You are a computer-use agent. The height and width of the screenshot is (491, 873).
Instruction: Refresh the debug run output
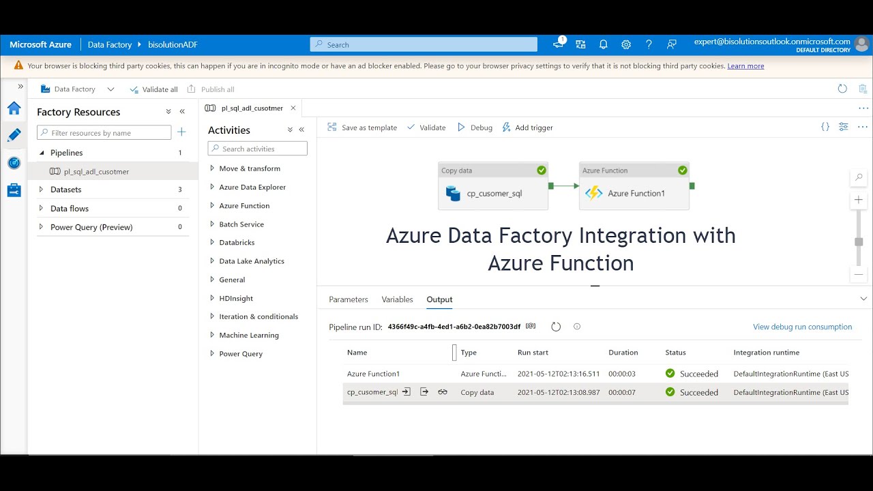pyautogui.click(x=556, y=327)
